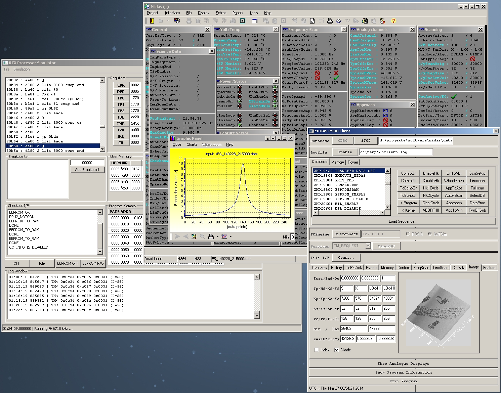Click the greyed computer icon in Midas toolbar
The width and height of the screenshot is (501, 393).
coord(189,21)
